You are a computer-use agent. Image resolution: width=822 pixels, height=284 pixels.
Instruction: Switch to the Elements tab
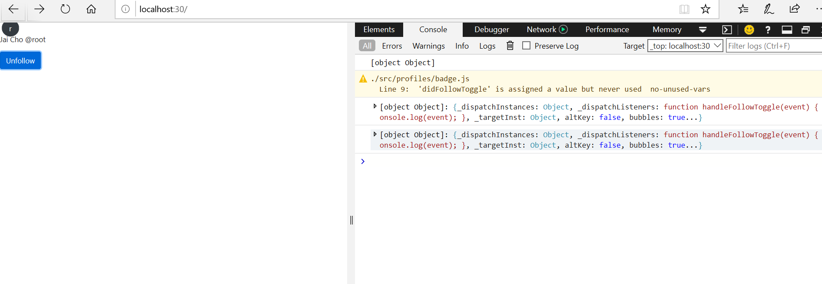(x=379, y=30)
